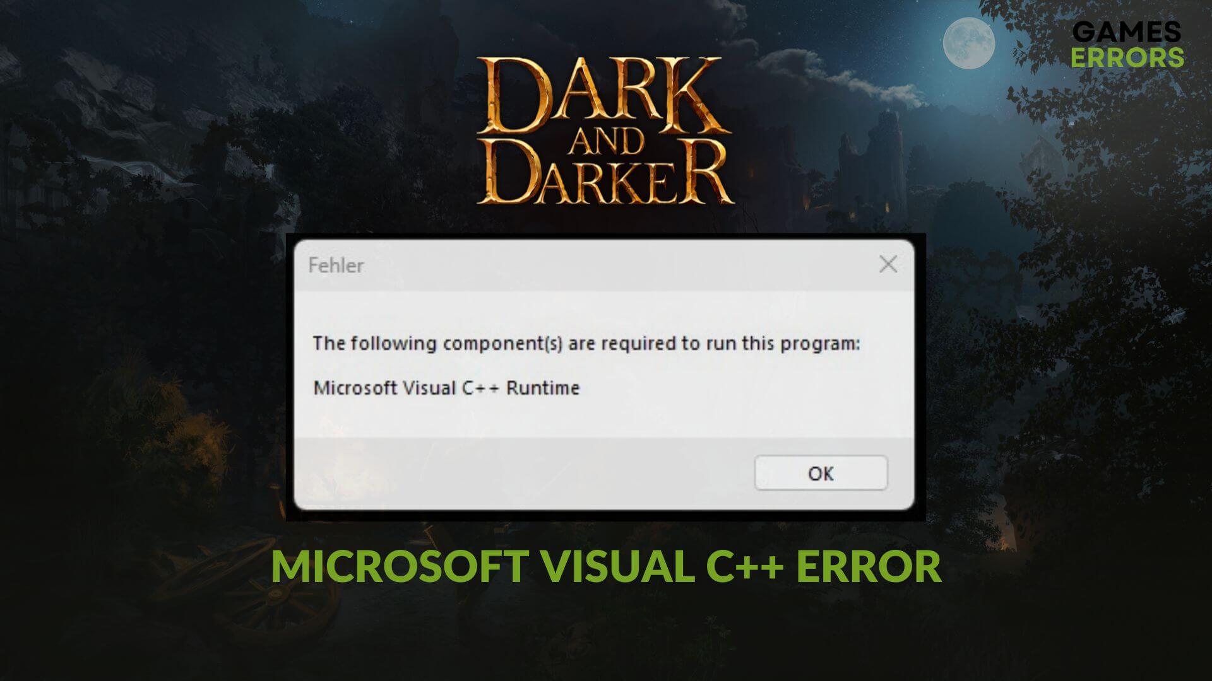Click the white 'GAMES' word in logo
The width and height of the screenshot is (1212, 681).
click(1127, 32)
